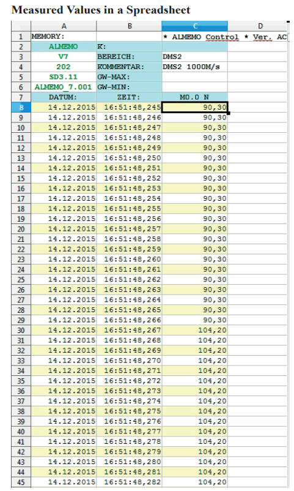Click time cell 16:51:48,250
Viewport: 294px width, 491px height.
(x=129, y=158)
